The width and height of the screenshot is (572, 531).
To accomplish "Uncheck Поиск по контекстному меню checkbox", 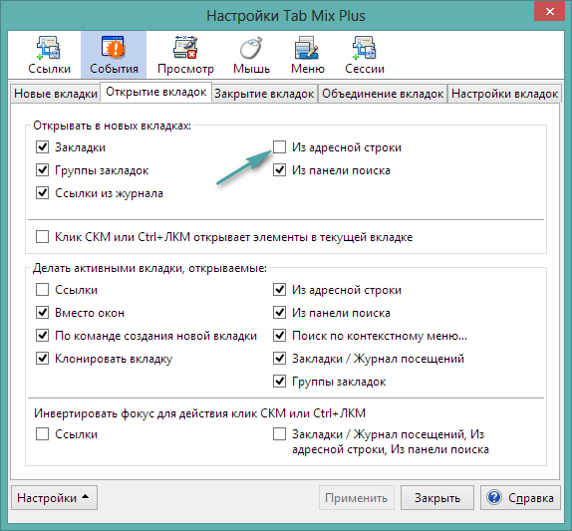I will tap(279, 336).
